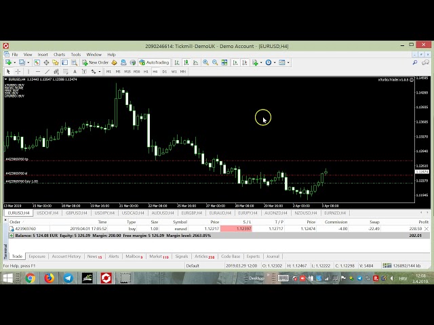The image size is (434, 325).
Task: Click the Chrome icon in taskbar
Action: click(31, 278)
